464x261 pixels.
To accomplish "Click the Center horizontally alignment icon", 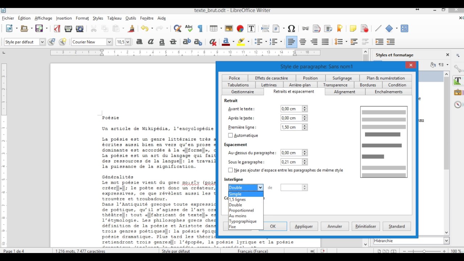I will coord(303,42).
